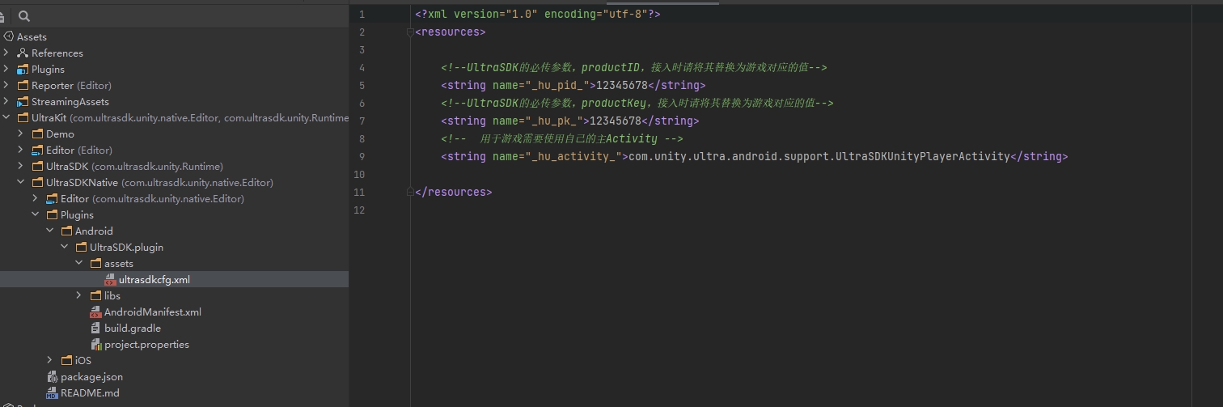Click the 12345678 value on the _hu_pk_ line
The width and height of the screenshot is (1223, 407).
[x=616, y=121]
